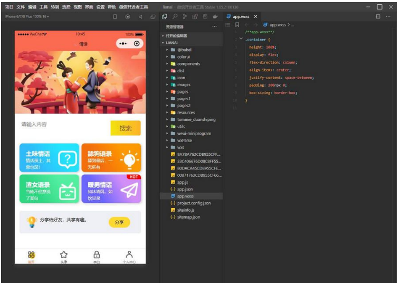Click the record circle icon in simulator toolbar

(x=128, y=17)
